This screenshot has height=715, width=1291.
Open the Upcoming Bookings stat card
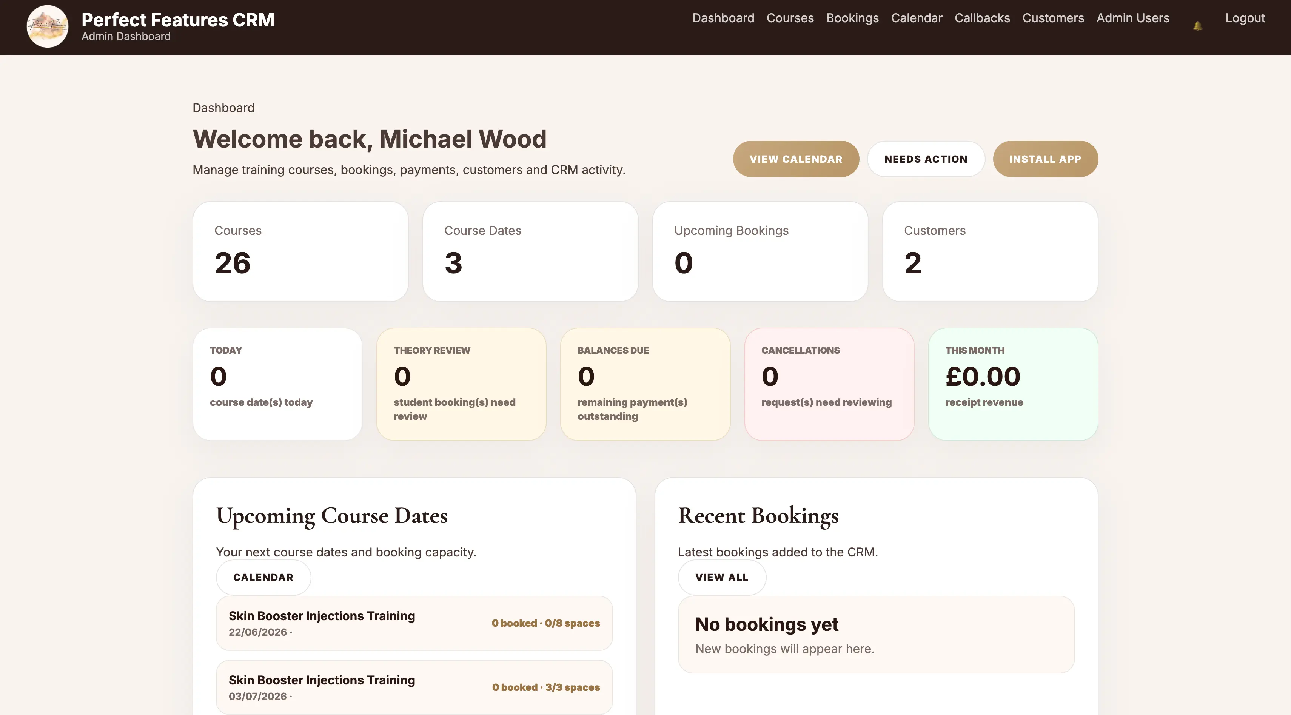pos(760,251)
